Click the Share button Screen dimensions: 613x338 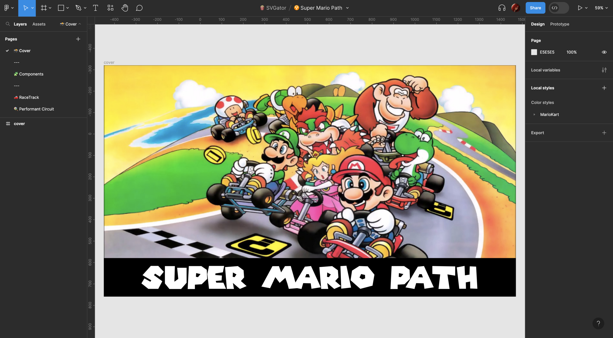pos(535,8)
